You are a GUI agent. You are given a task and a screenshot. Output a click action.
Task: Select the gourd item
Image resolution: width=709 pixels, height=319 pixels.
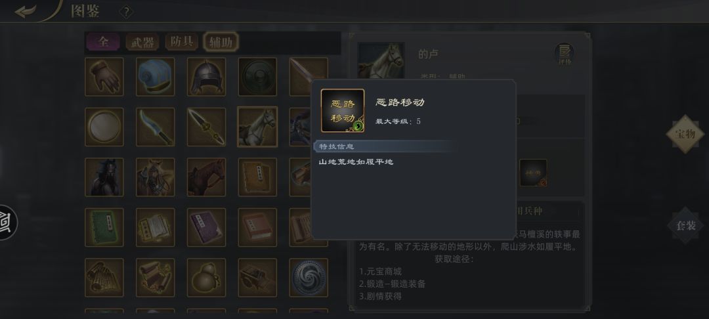point(206,278)
